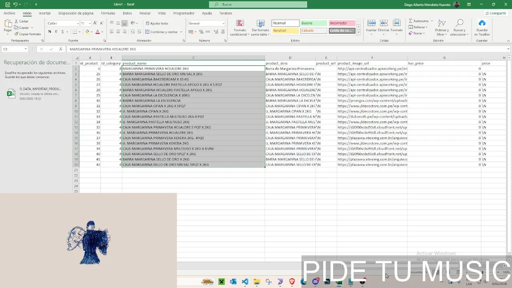Align text right in cell
This screenshot has height=288, width=512.
coord(124,32)
